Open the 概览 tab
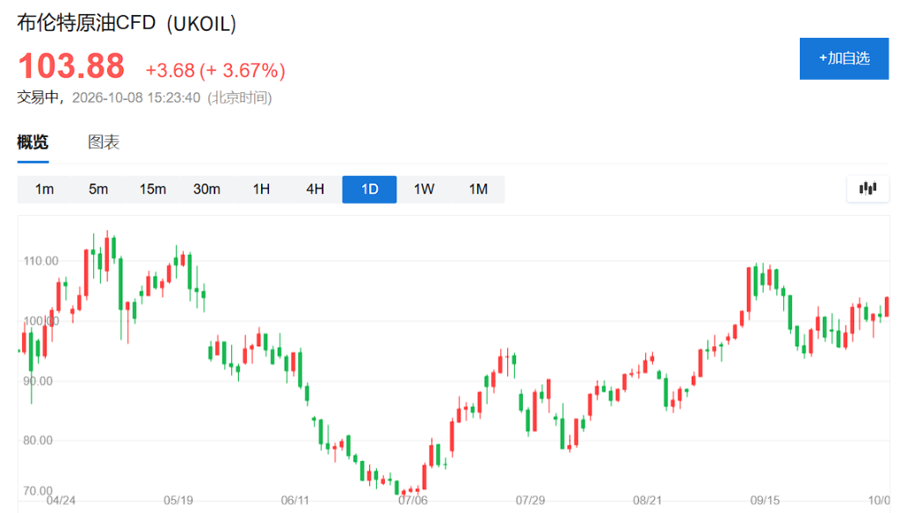This screenshot has height=513, width=900. 33,142
